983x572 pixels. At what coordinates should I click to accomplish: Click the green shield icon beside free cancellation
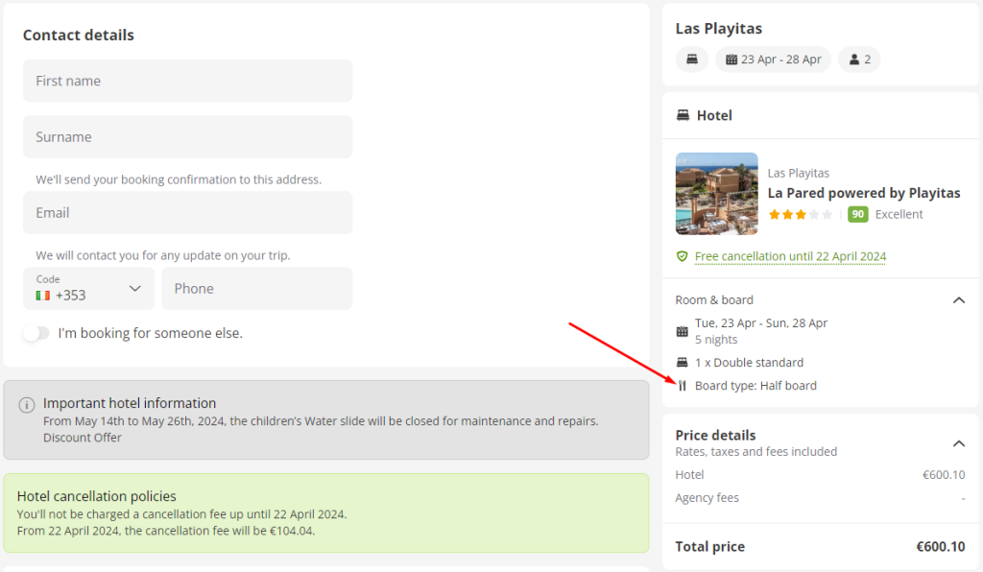(x=683, y=256)
